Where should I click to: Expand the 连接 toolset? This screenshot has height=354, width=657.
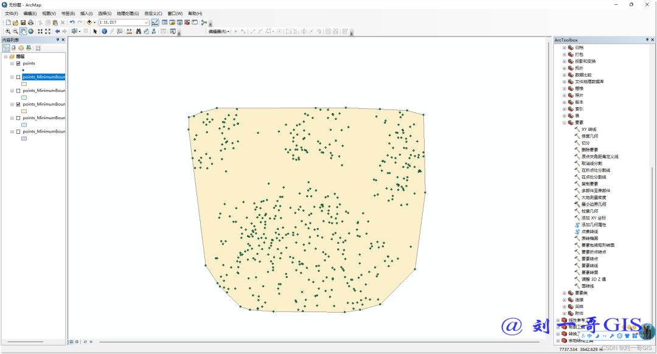click(x=564, y=300)
